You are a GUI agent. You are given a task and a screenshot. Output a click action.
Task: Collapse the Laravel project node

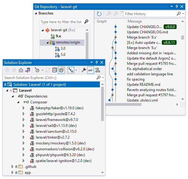click(7, 90)
